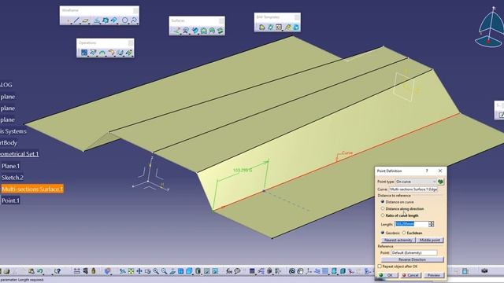Click the Pan icon in bottom toolbar
This screenshot has width=504, height=283.
pos(139,271)
